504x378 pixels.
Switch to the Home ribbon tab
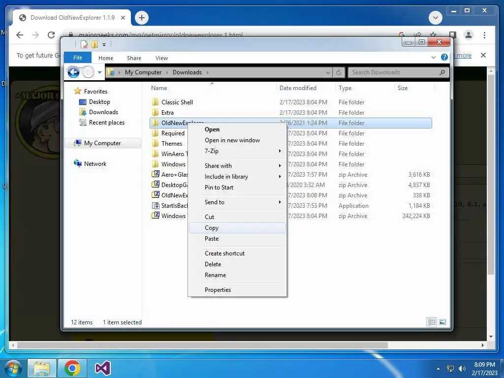click(106, 58)
